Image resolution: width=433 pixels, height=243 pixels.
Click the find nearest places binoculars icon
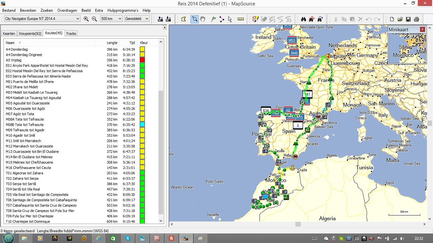pos(312,19)
